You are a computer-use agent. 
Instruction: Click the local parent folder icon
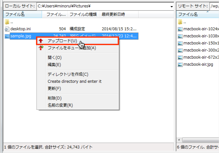[7, 22]
